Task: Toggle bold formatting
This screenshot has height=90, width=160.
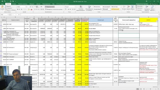Action: point(18,9)
